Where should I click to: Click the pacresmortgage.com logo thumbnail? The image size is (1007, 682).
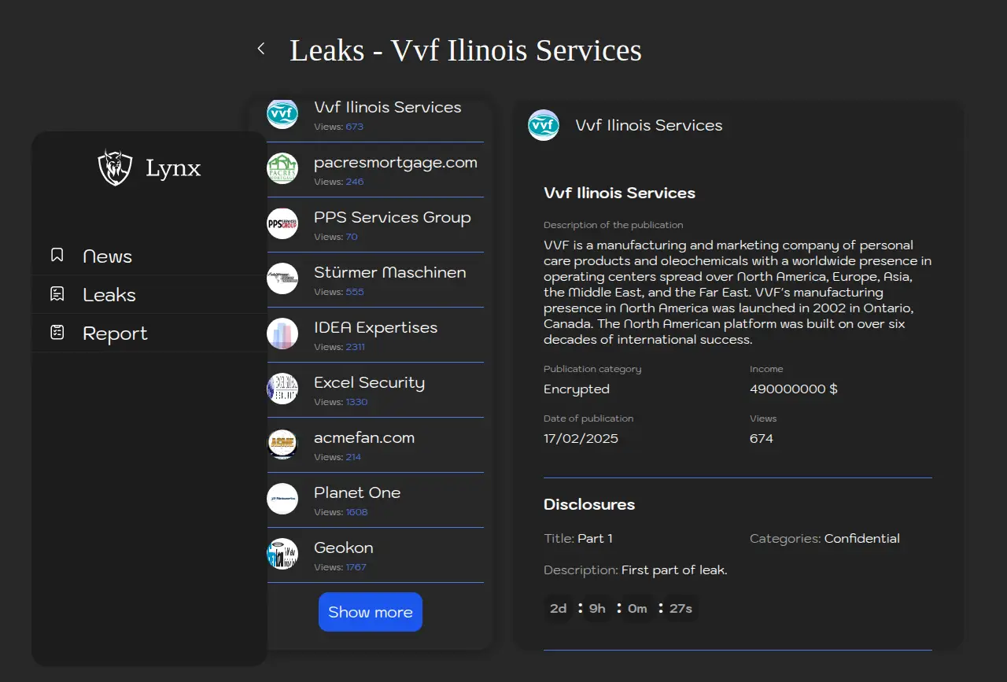(282, 168)
